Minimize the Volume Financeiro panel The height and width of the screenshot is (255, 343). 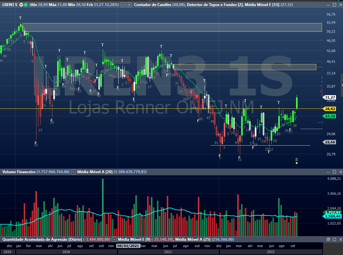[328, 172]
